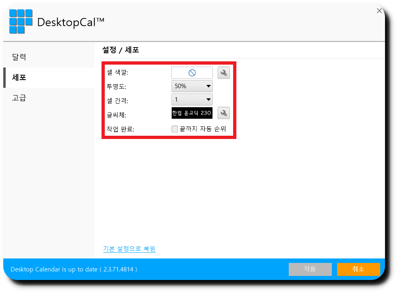This screenshot has width=398, height=293.
Task: Click the 글씨체: label text
Action: (x=116, y=115)
